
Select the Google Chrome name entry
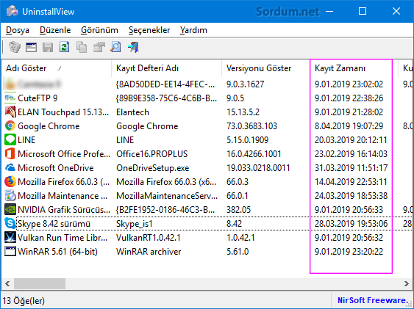coord(49,126)
